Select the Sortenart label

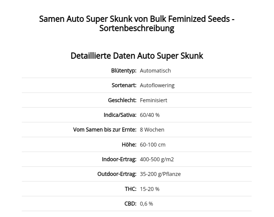pos(124,85)
